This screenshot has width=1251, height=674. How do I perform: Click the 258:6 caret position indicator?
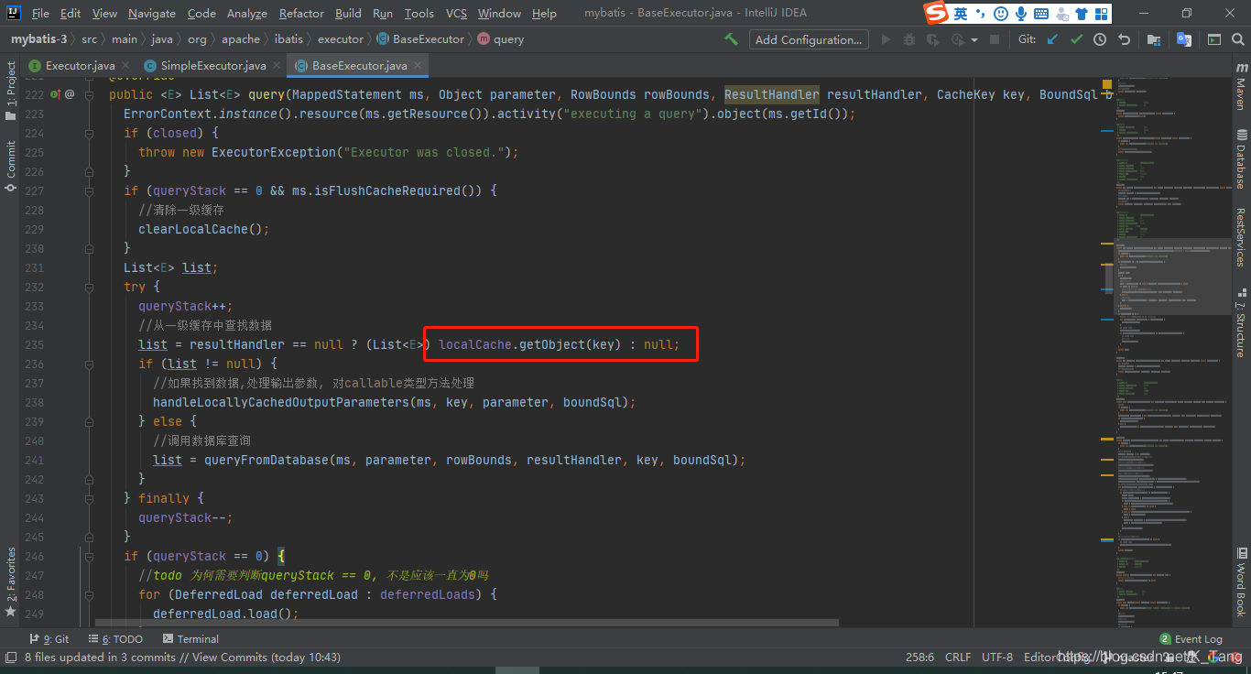tap(919, 657)
